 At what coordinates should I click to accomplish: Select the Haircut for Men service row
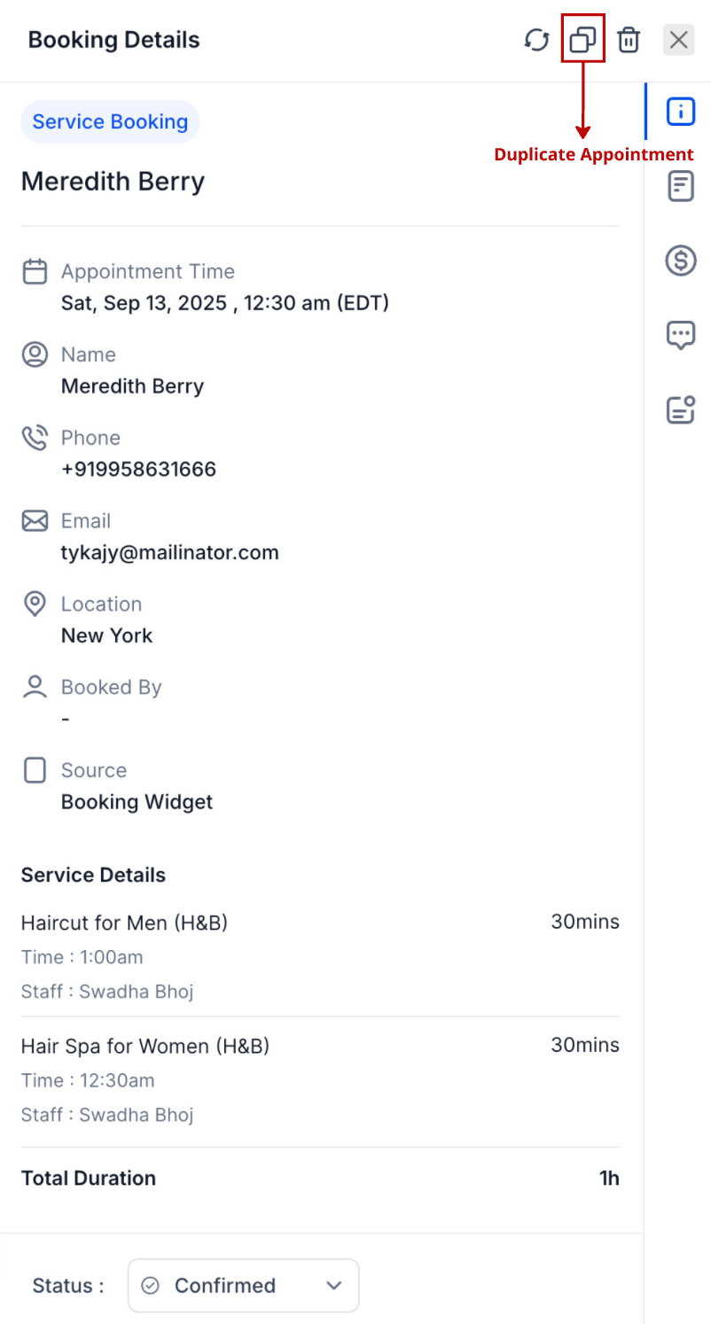pyautogui.click(x=320, y=956)
